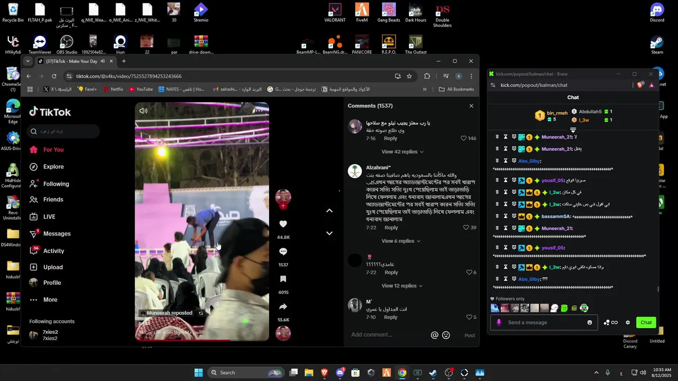Open the Windows Start menu
Image resolution: width=678 pixels, height=381 pixels.
click(199, 373)
